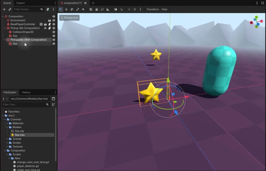Activate the Move mode tool

[x=66, y=9]
